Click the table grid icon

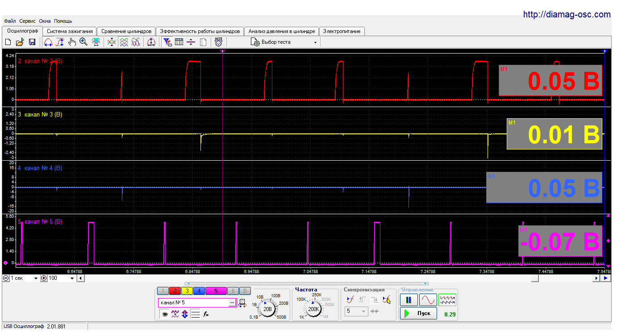(x=179, y=42)
